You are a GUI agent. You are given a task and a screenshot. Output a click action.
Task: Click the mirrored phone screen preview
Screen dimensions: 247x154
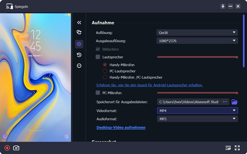35,77
